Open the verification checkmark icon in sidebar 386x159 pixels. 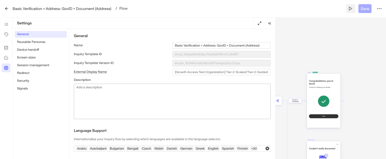[x=6, y=58]
